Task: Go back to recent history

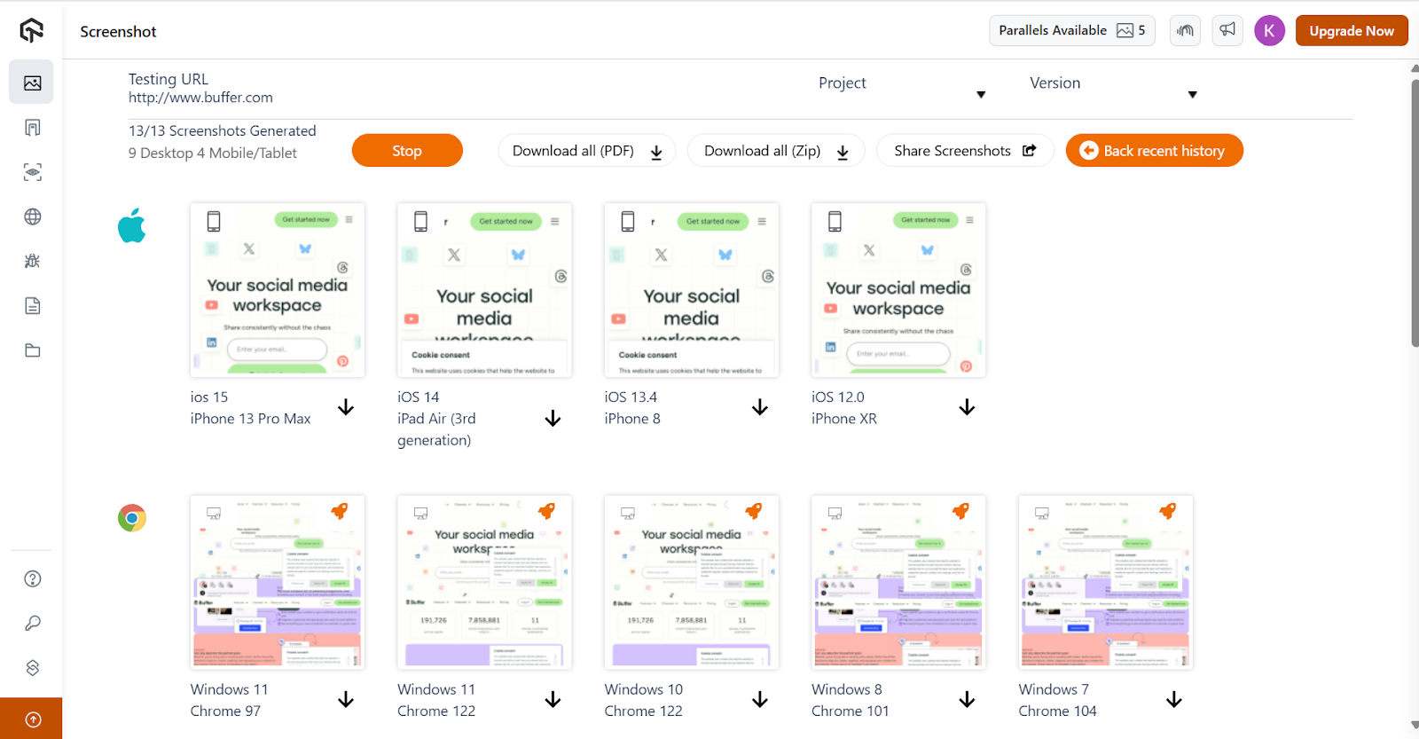Action: pyautogui.click(x=1154, y=151)
